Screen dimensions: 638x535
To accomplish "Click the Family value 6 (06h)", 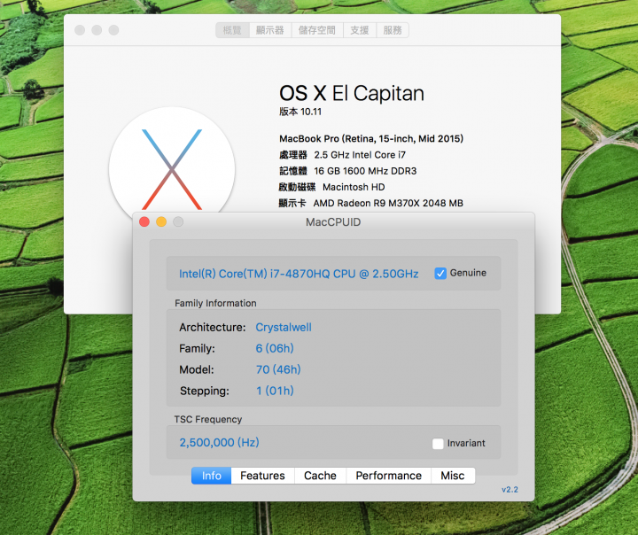I will click(275, 348).
